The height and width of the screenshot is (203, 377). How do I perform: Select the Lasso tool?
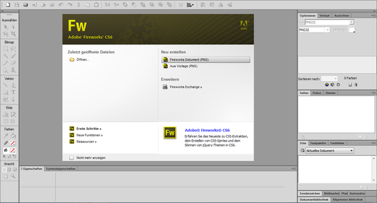coord(13,49)
